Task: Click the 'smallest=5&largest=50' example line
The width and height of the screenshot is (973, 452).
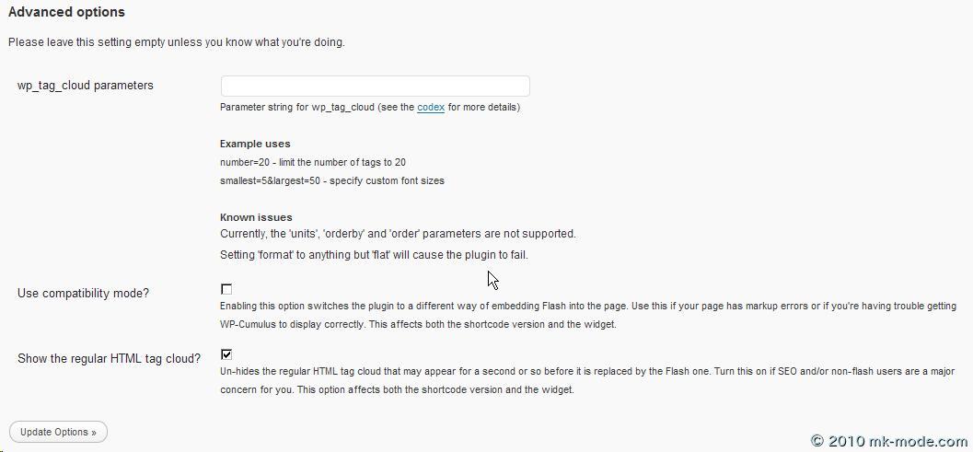Action: pos(331,180)
